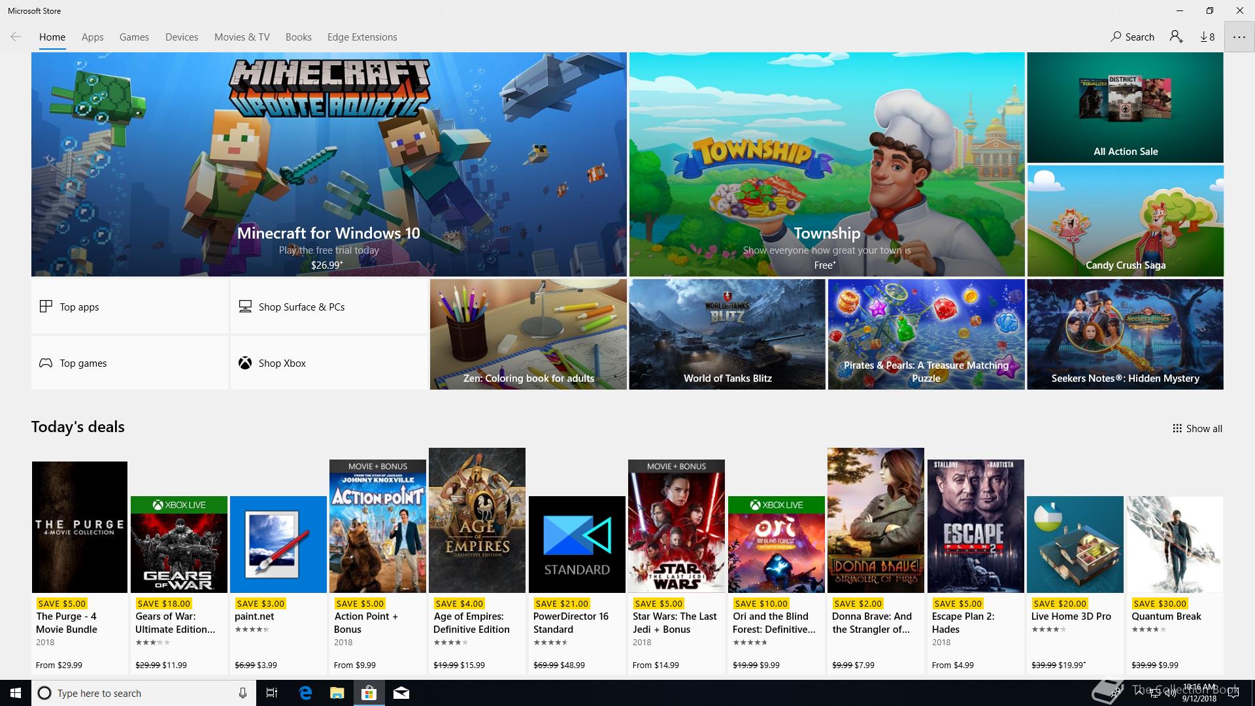The height and width of the screenshot is (706, 1255).
Task: Open the Action Point + Bonus movie
Action: [378, 566]
